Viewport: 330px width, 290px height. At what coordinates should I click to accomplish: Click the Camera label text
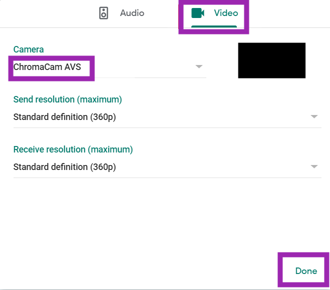(29, 49)
